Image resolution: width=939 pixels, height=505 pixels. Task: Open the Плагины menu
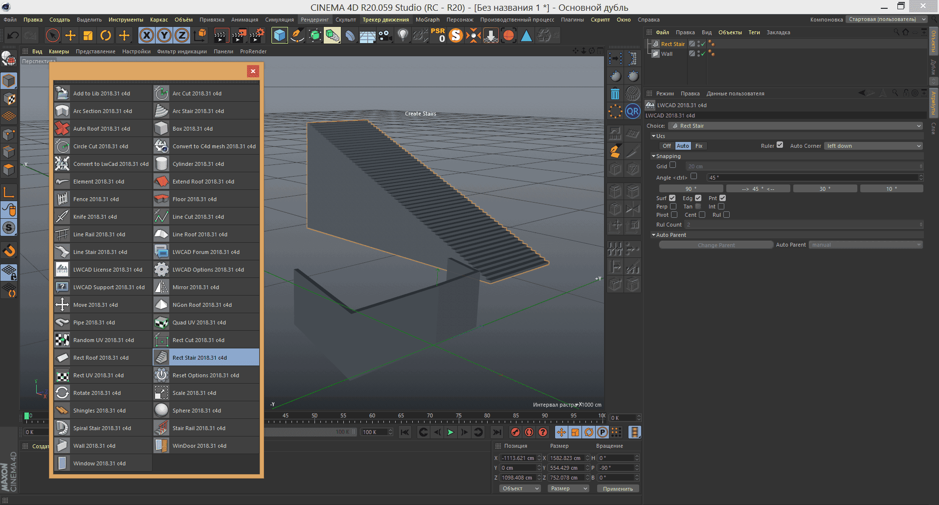click(572, 20)
